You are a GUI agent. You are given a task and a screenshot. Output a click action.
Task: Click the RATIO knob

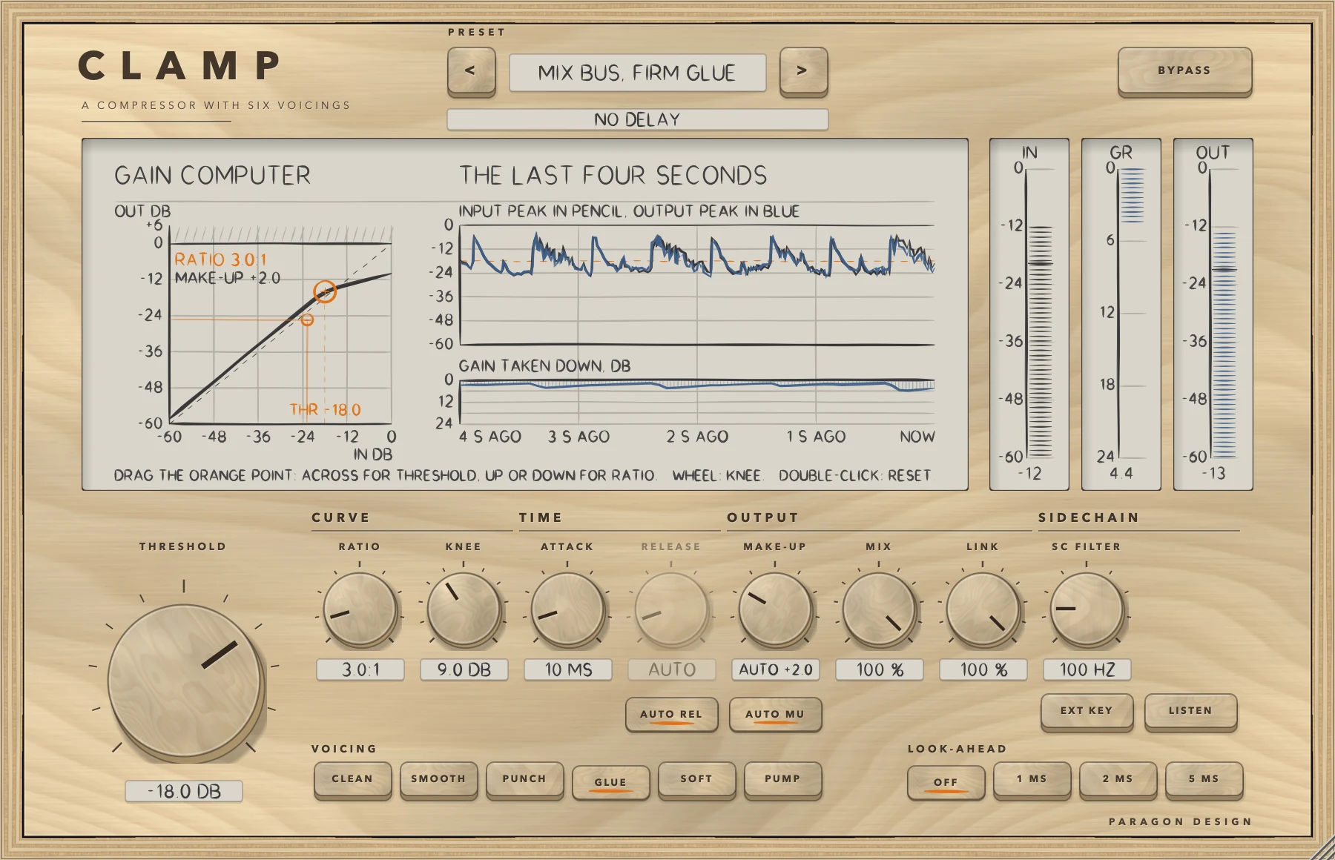pyautogui.click(x=360, y=610)
